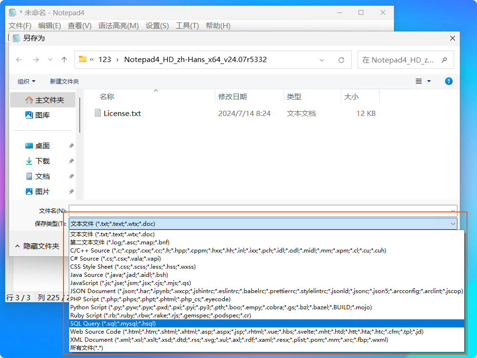Image resolution: width=477 pixels, height=358 pixels.
Task: Click 新建文件夹 to create a new folder
Action: point(64,82)
